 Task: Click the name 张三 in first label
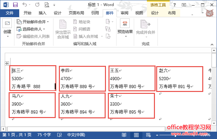coord(16,71)
